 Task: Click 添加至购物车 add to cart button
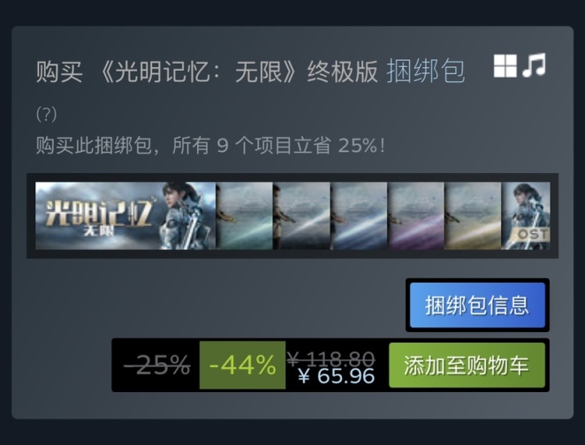(x=467, y=366)
